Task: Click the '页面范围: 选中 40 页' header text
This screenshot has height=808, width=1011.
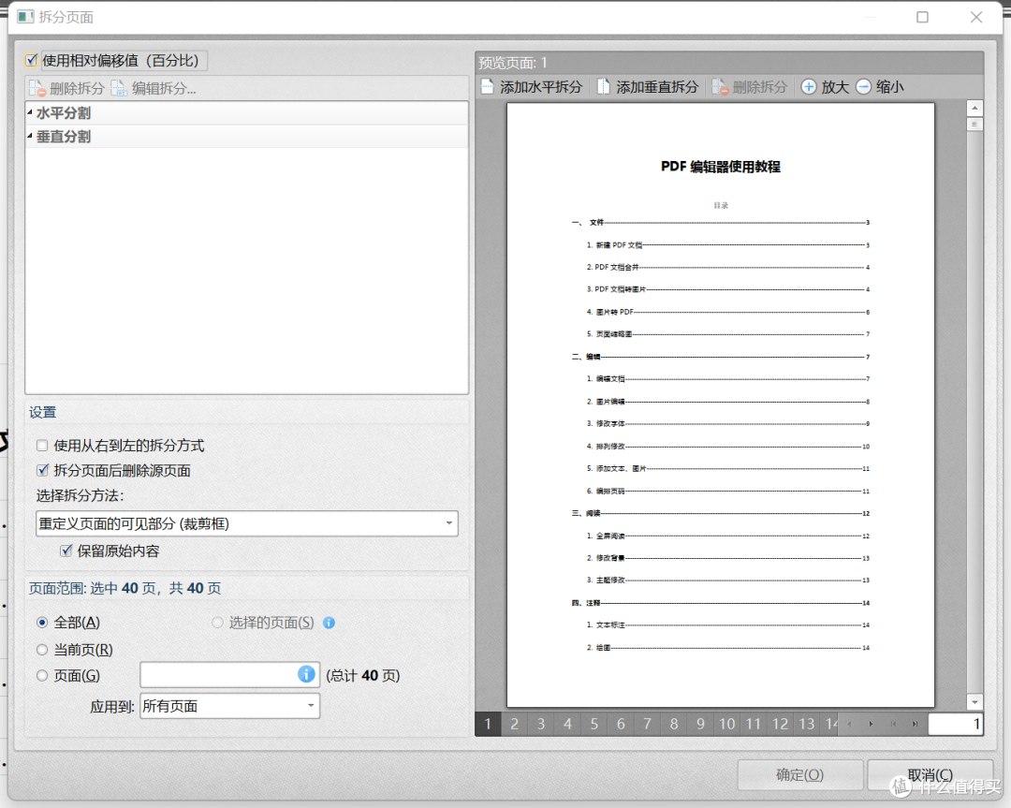Action: [x=125, y=588]
